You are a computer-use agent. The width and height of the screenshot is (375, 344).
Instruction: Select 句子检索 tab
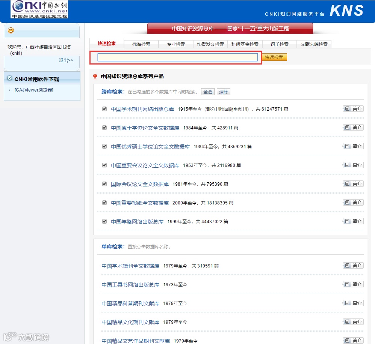click(279, 44)
